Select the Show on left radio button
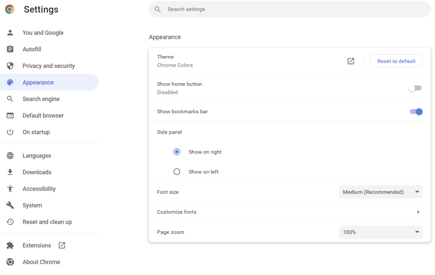Viewport: 435px width, 275px height. (177, 172)
